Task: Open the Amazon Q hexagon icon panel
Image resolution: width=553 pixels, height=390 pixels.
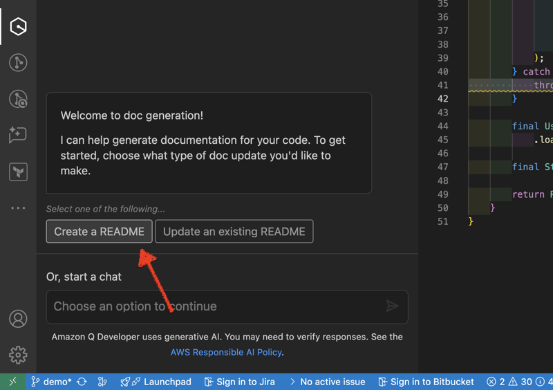Action: [18, 26]
